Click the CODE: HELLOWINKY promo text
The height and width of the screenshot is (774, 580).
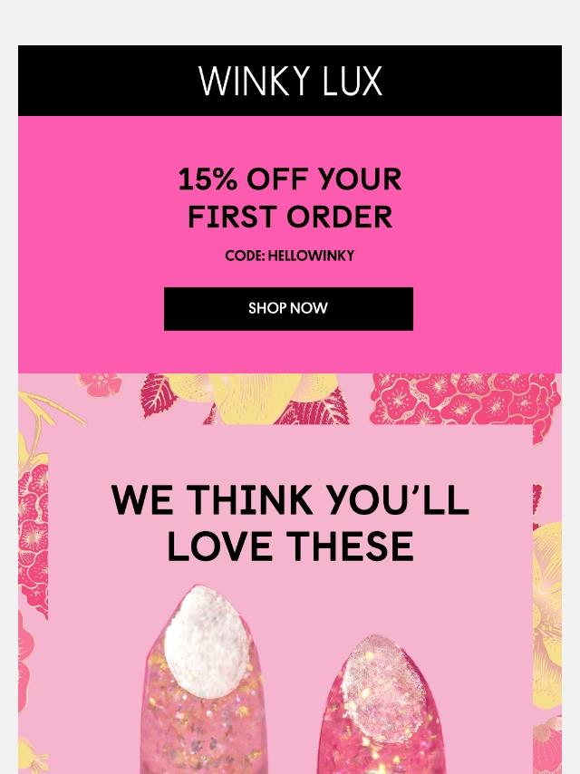pyautogui.click(x=290, y=256)
